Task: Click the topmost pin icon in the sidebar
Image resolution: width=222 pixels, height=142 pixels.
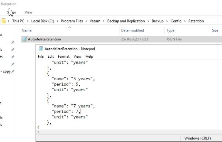Action: click(x=13, y=42)
